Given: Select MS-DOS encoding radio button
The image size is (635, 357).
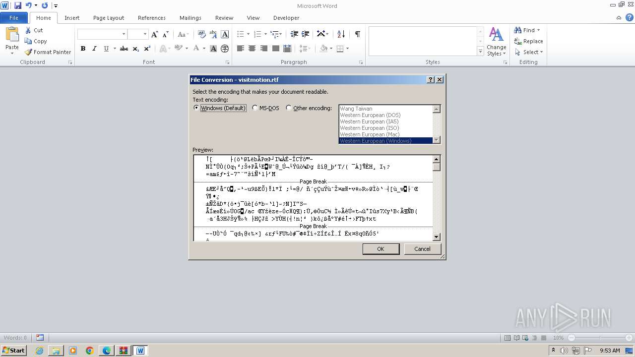Looking at the screenshot, I should (255, 108).
